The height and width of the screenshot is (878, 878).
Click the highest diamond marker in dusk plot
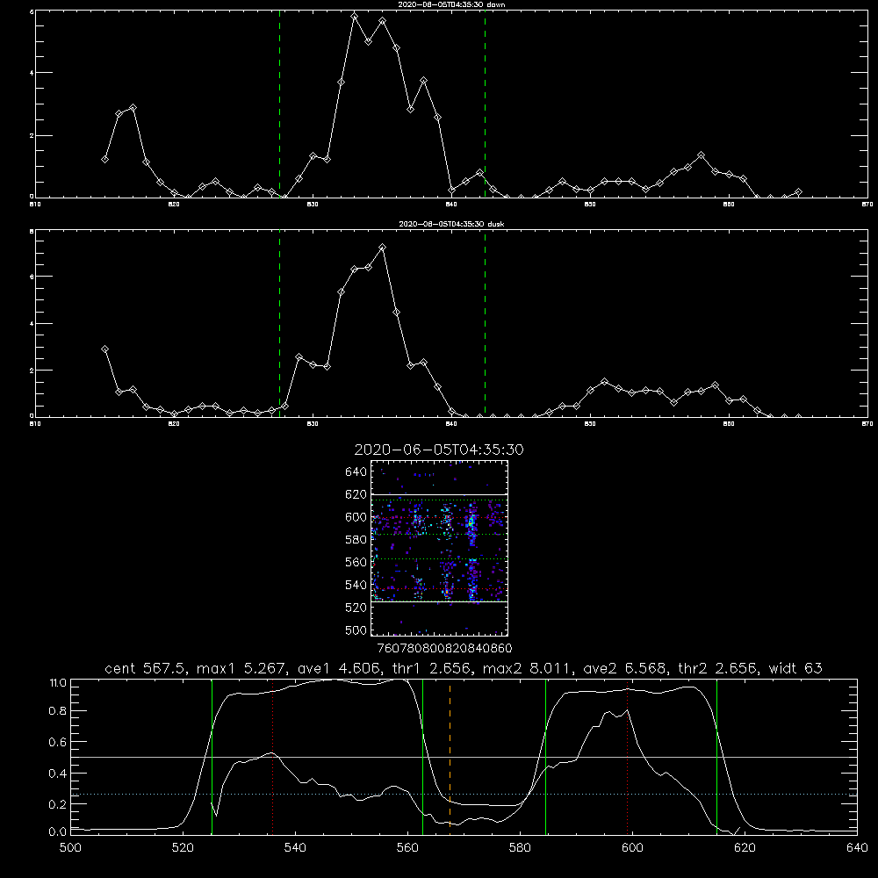(x=383, y=247)
